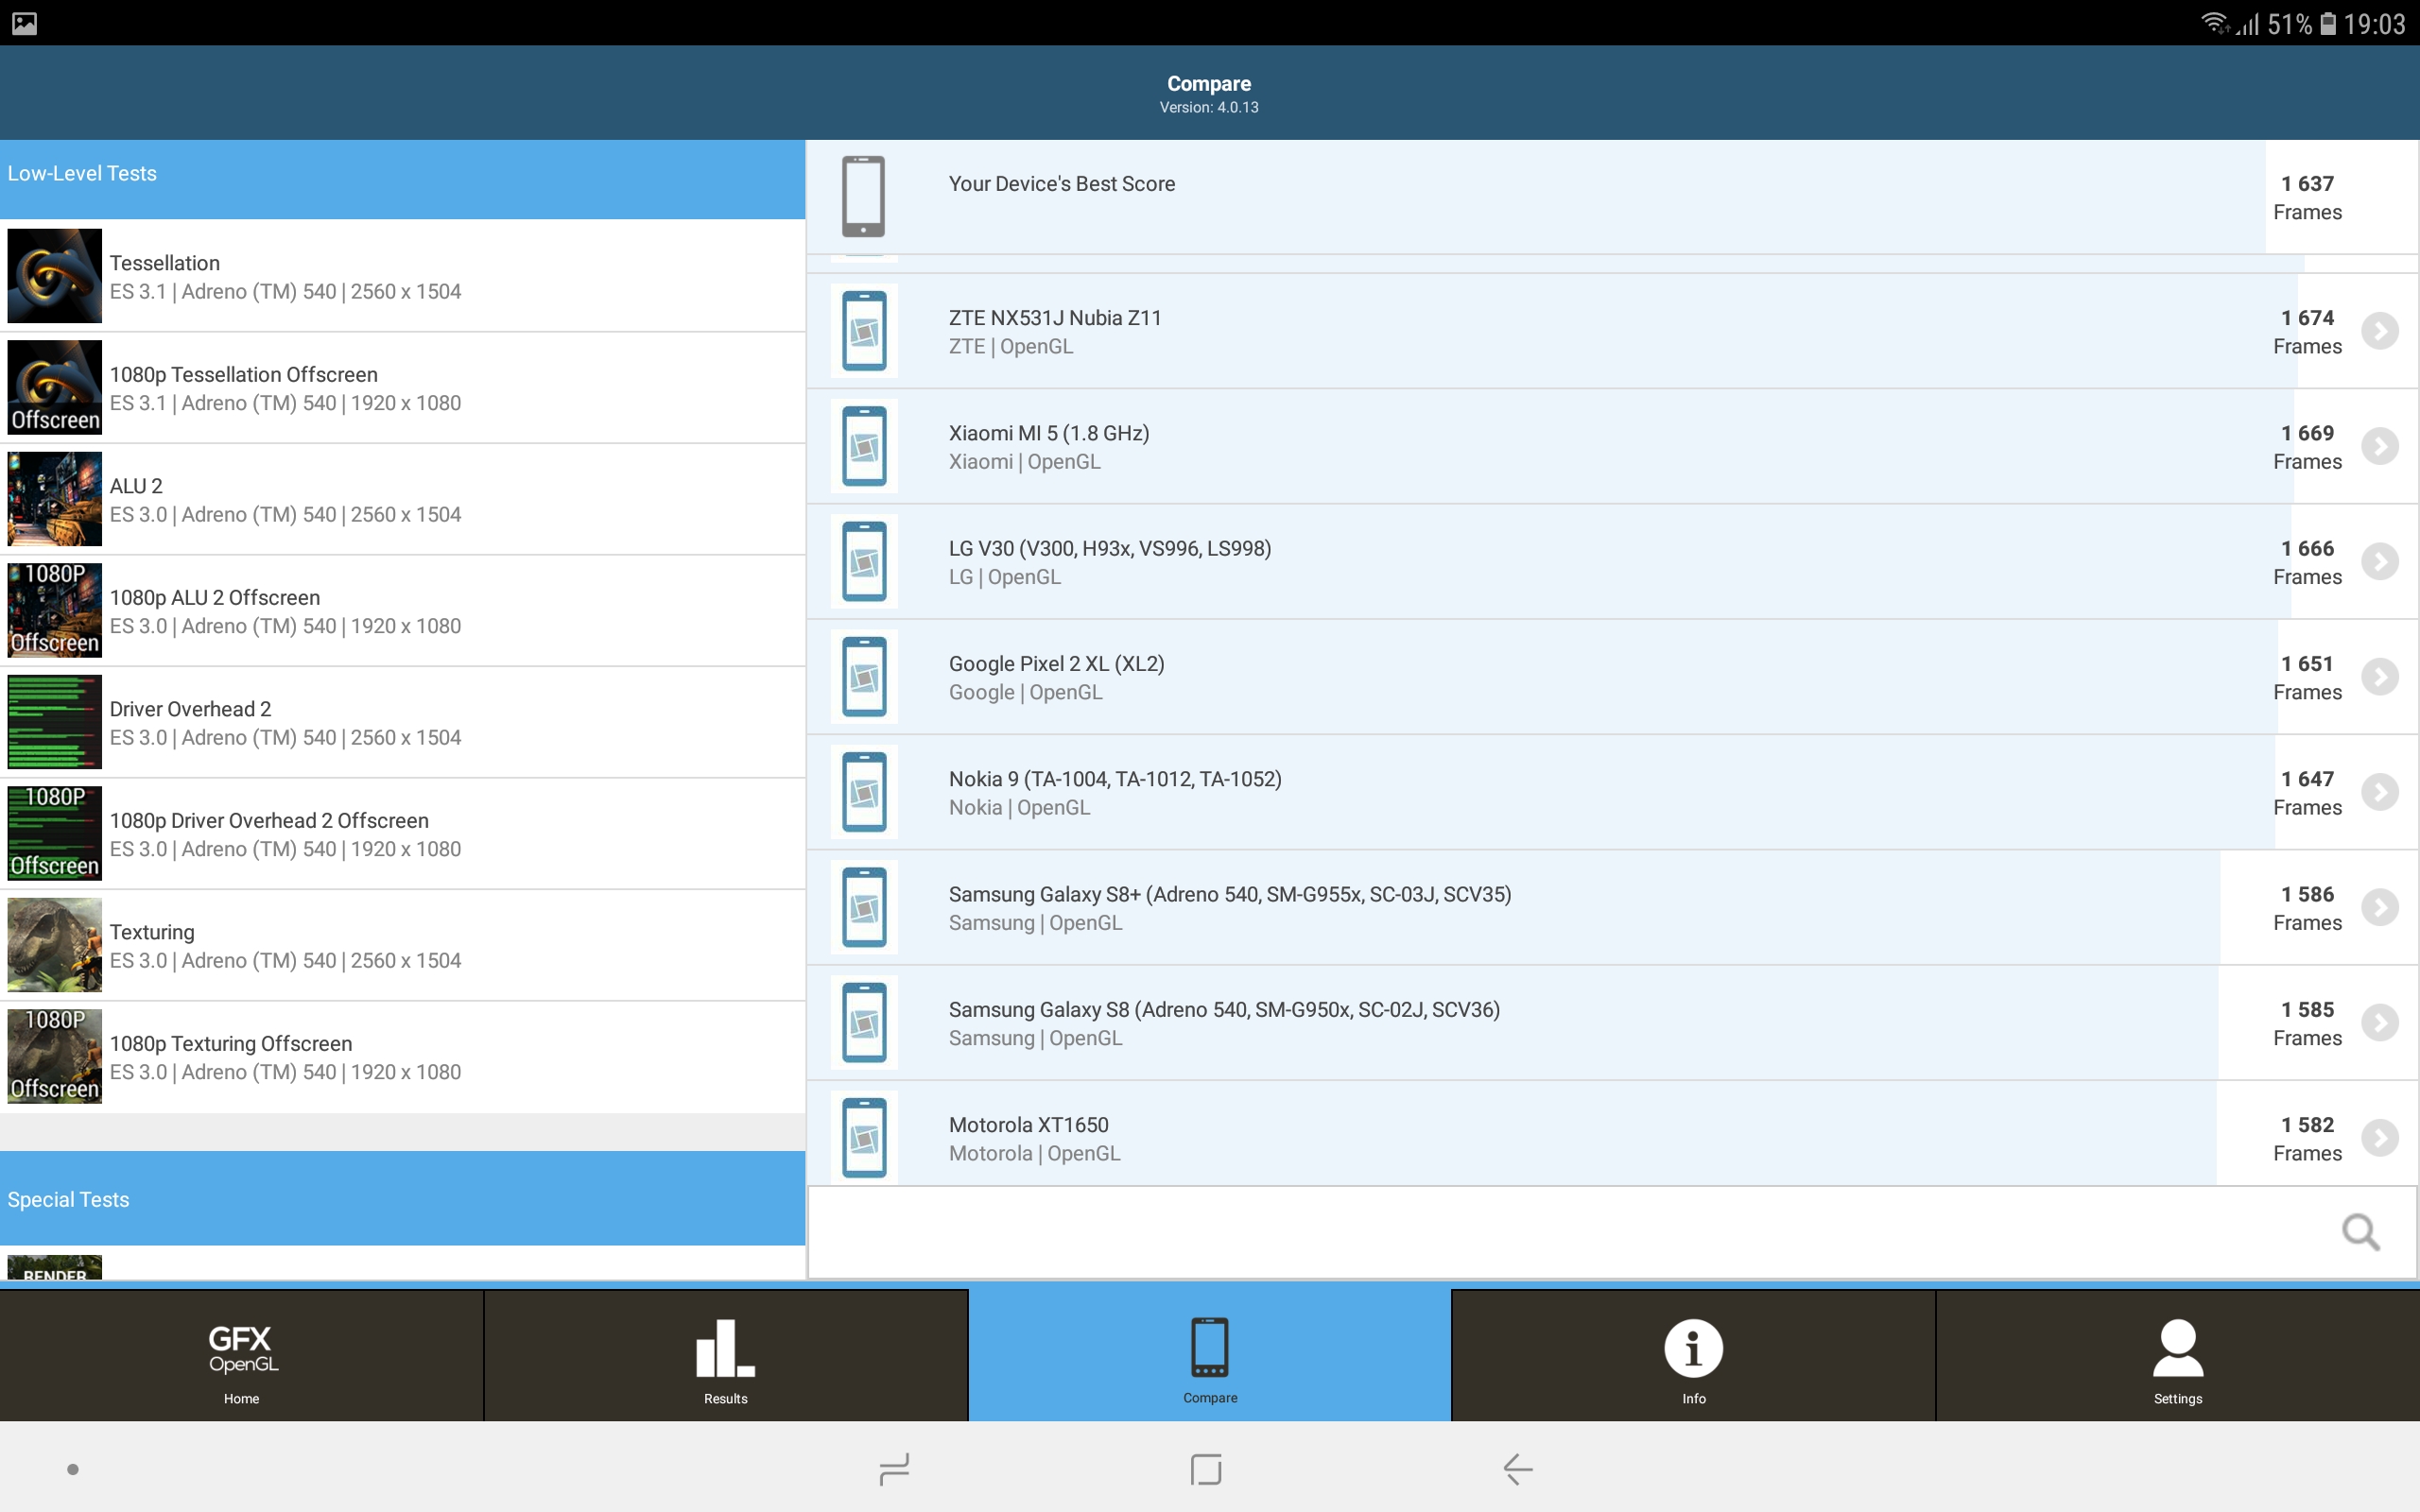
Task: Click the search magnifier icon
Action: point(2360,1232)
